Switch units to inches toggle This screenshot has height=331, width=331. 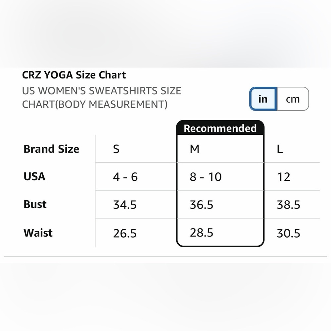tap(263, 99)
